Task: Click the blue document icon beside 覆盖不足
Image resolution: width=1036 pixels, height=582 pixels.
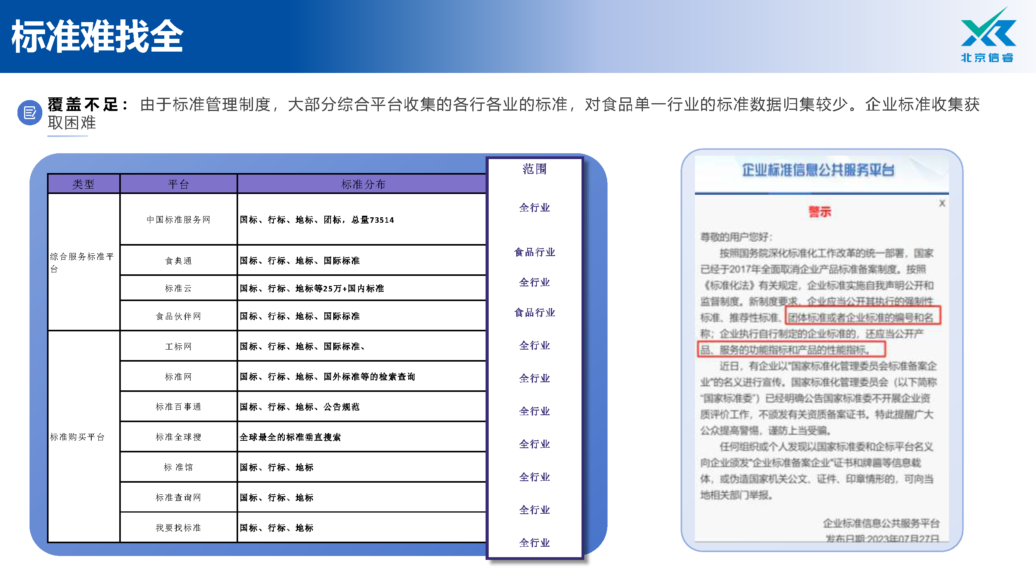Action: (30, 113)
